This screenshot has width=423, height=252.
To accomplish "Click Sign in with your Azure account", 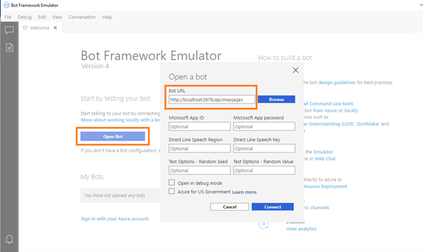I will (x=115, y=219).
